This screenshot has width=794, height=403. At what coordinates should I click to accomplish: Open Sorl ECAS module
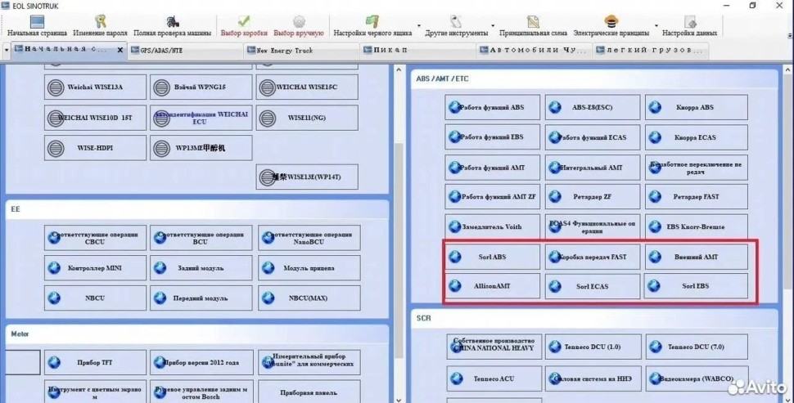[593, 286]
